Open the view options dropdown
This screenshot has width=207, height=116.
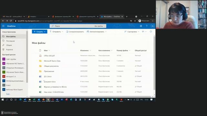coord(144,32)
